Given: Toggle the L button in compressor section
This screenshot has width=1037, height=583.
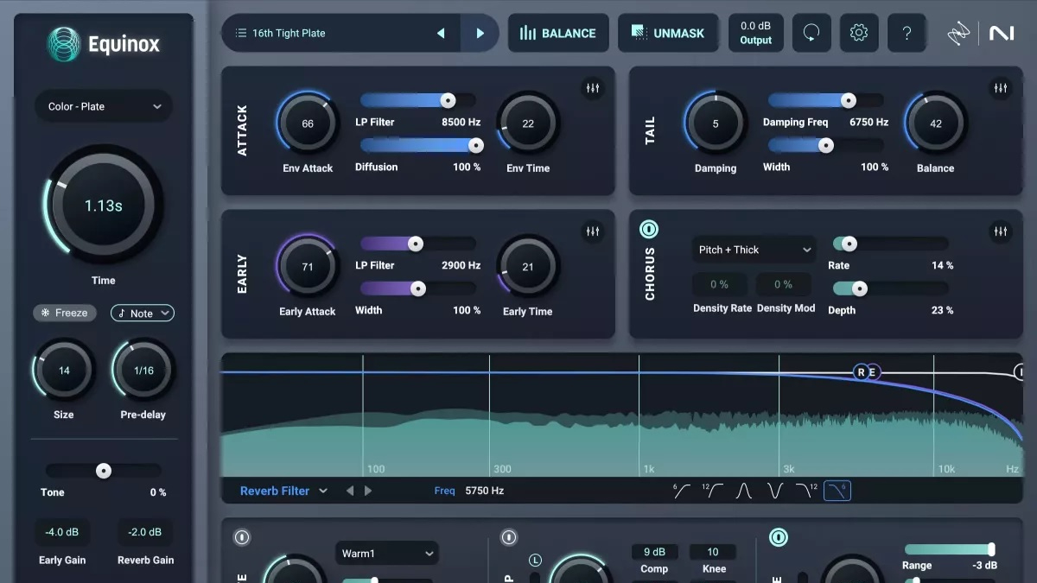Looking at the screenshot, I should click(x=535, y=561).
